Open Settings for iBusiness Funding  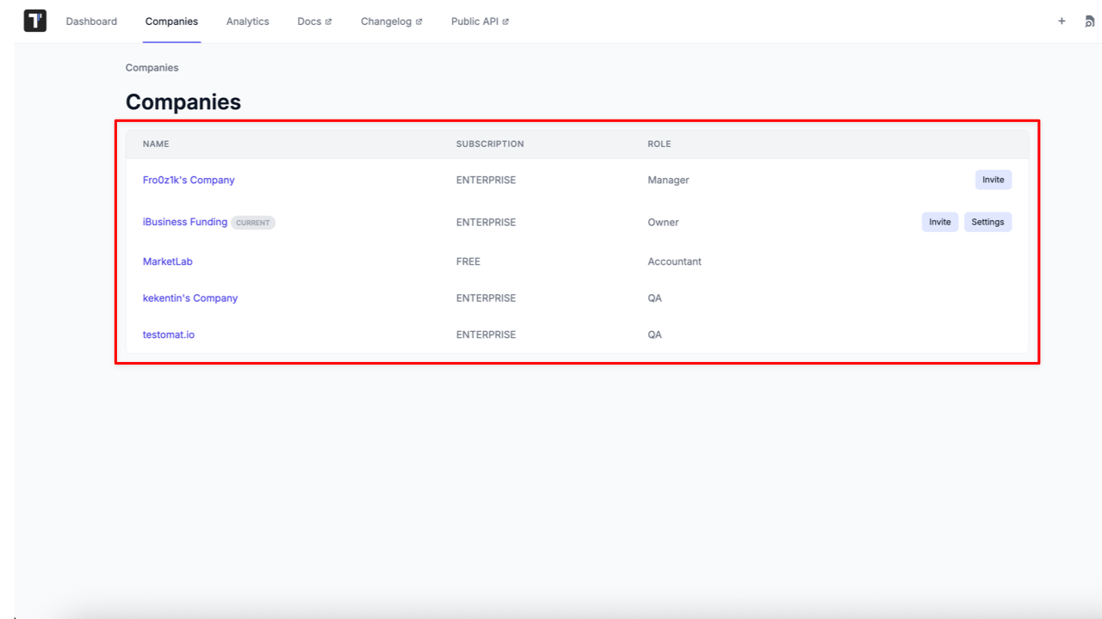987,222
